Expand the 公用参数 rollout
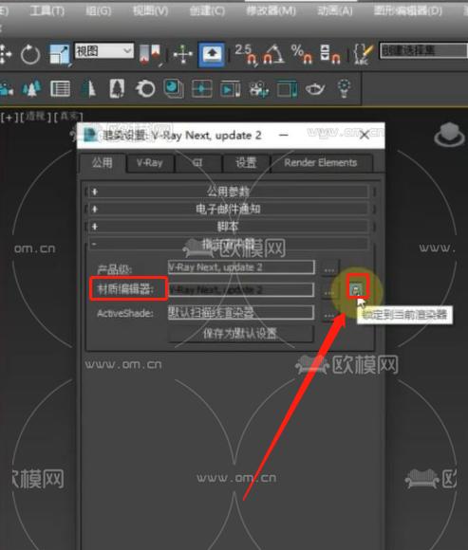The width and height of the screenshot is (468, 550). [228, 192]
